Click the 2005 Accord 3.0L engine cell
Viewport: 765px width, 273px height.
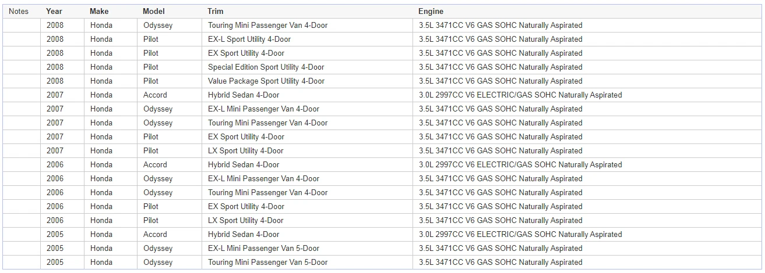(x=520, y=235)
